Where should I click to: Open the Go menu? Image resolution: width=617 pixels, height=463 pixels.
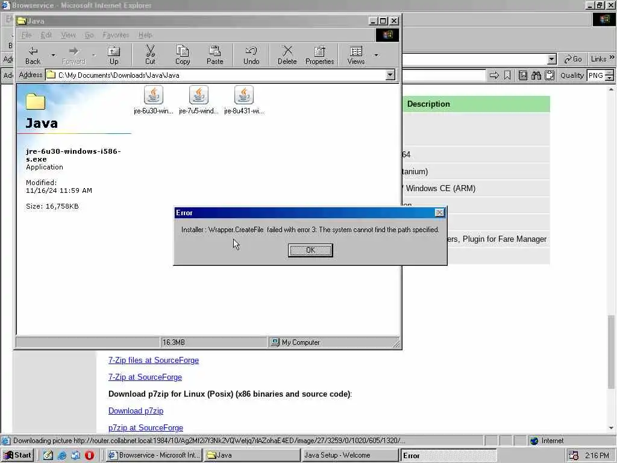click(89, 35)
